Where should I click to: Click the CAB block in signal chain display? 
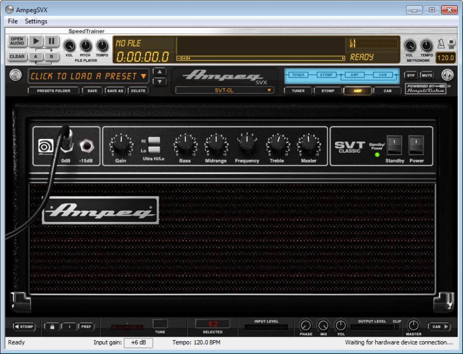[383, 75]
